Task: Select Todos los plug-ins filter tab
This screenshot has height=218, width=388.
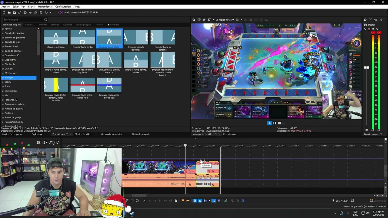Action: [12, 25]
